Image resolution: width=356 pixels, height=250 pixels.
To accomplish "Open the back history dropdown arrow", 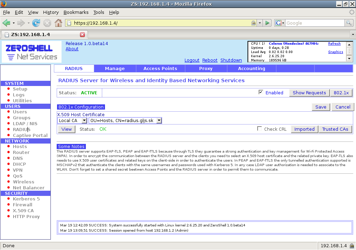I will [x=14, y=23].
